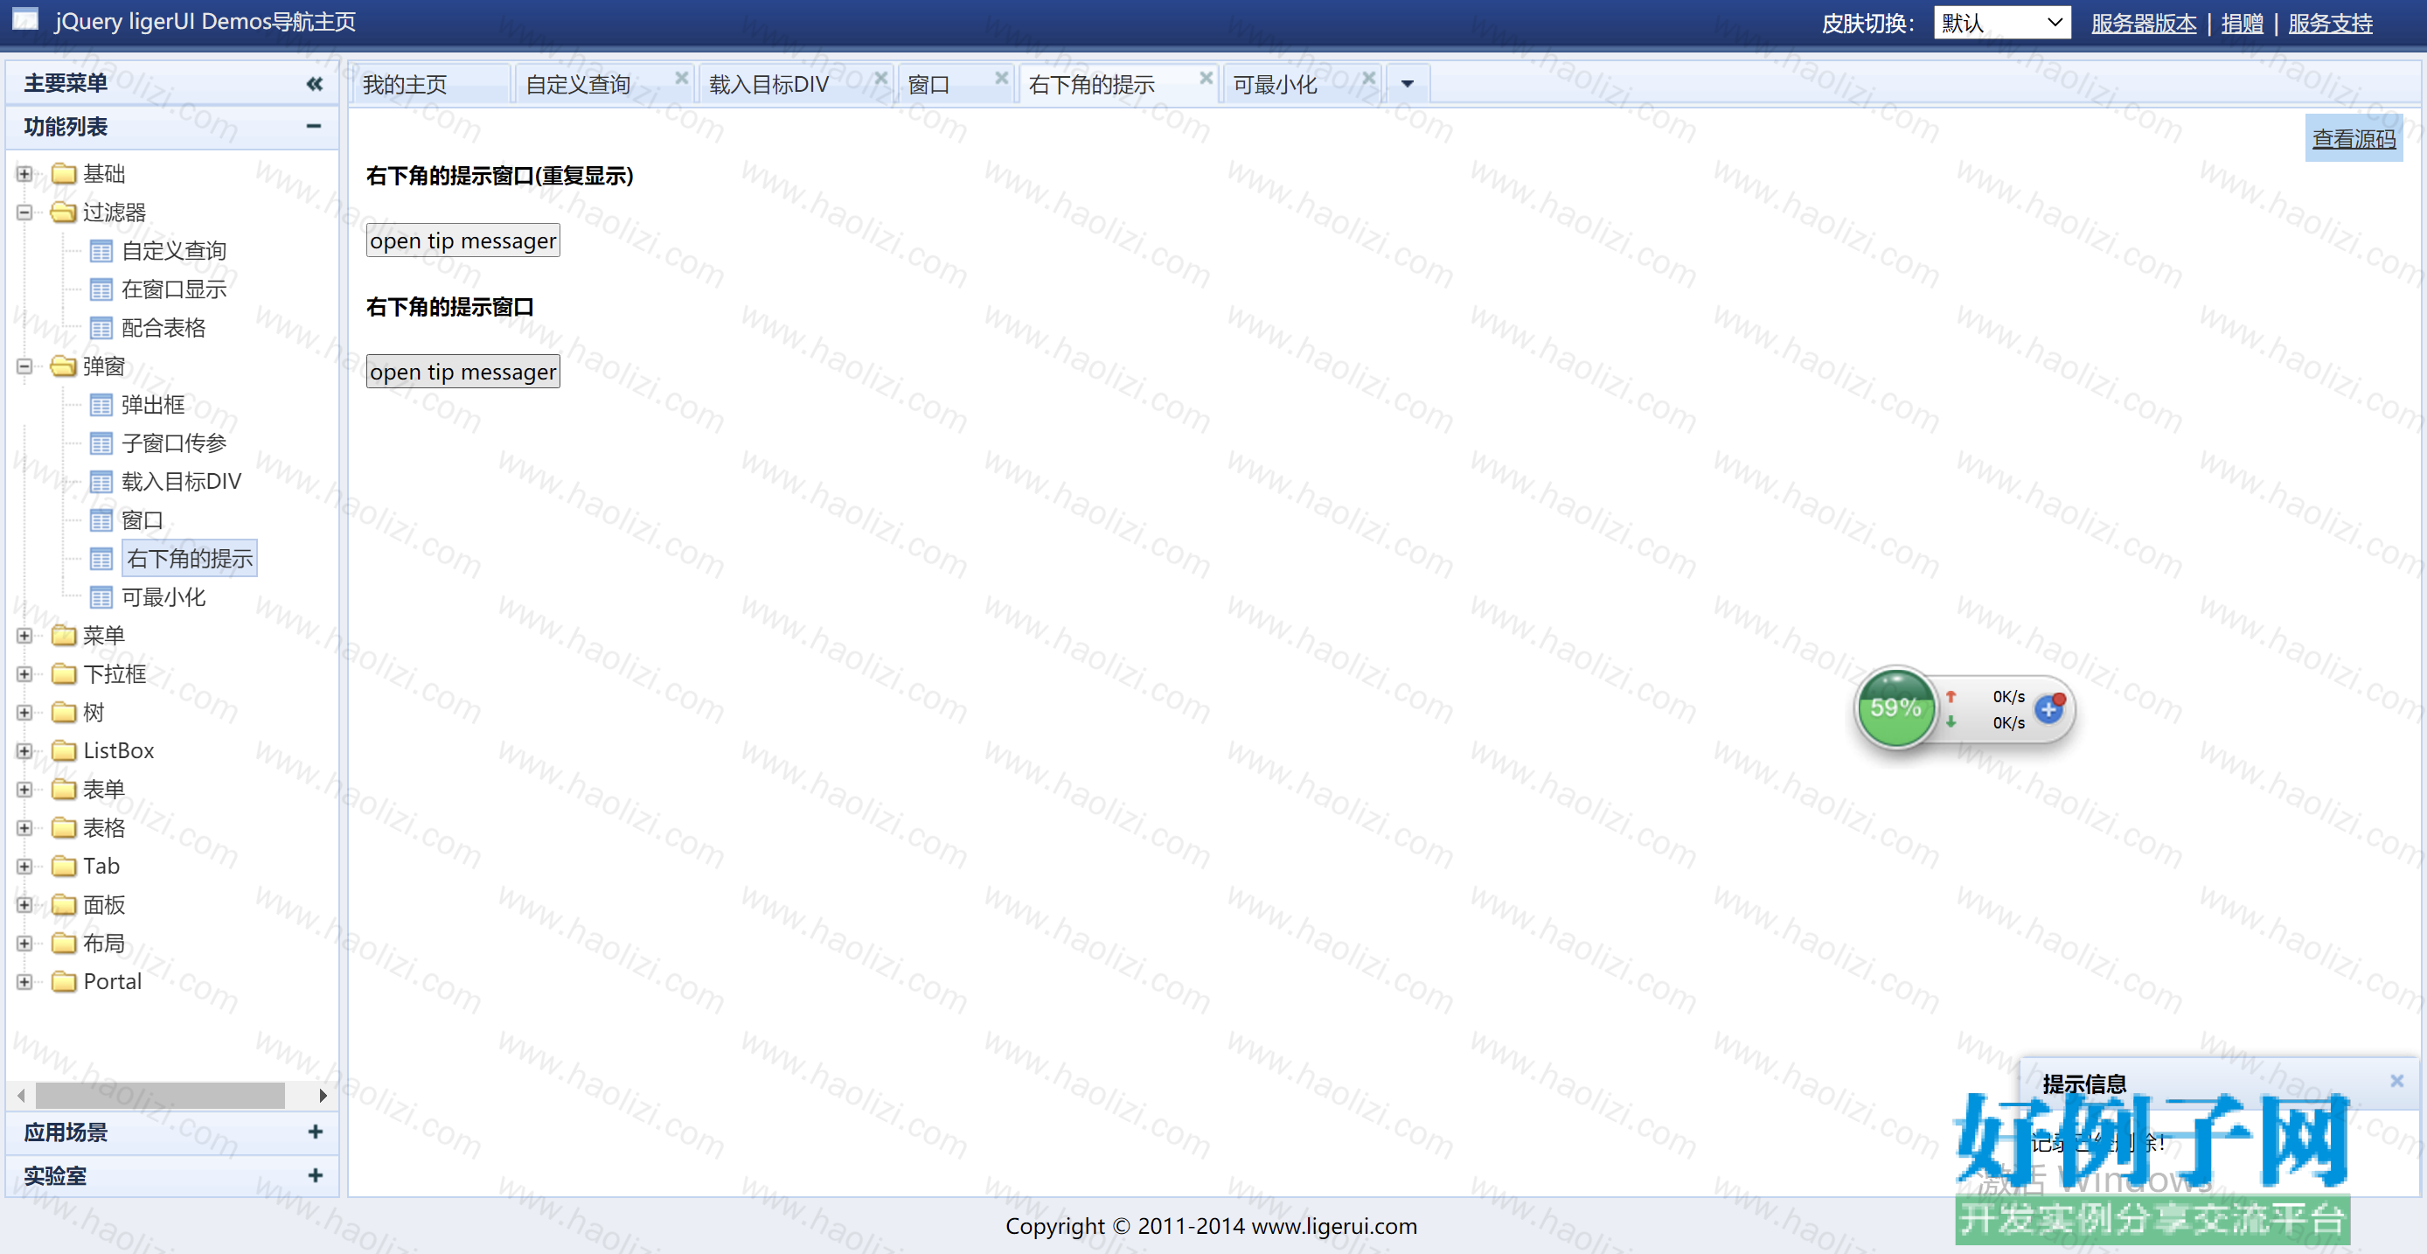Click the 表格 folder icon

tap(64, 827)
